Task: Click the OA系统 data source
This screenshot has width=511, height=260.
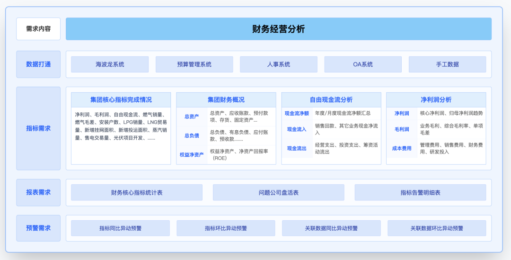Action: [362, 64]
